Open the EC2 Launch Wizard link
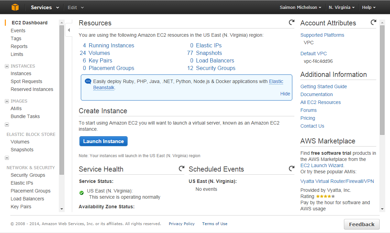390x233 pixels. (322, 165)
